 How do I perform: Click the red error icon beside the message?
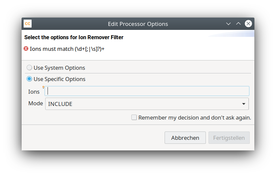(x=26, y=49)
